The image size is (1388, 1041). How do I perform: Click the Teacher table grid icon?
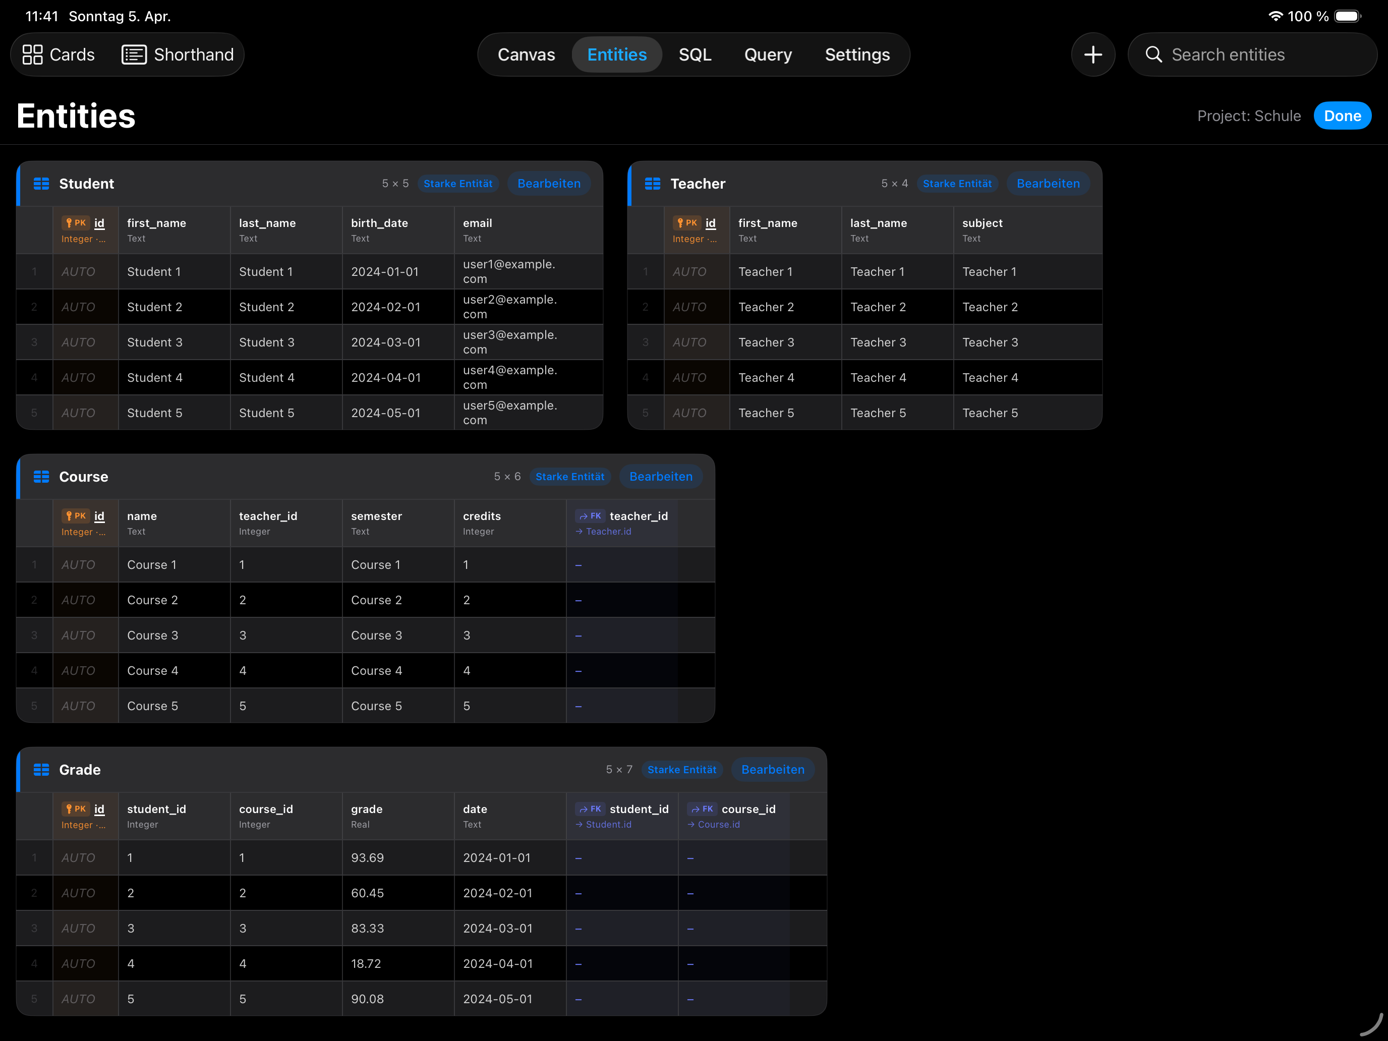point(653,184)
